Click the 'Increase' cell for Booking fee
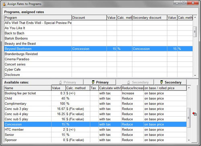 [x=133, y=93]
